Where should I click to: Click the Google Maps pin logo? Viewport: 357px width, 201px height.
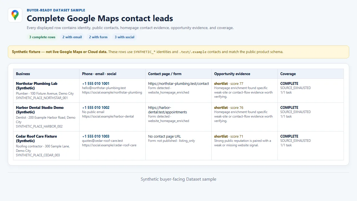[15, 15]
